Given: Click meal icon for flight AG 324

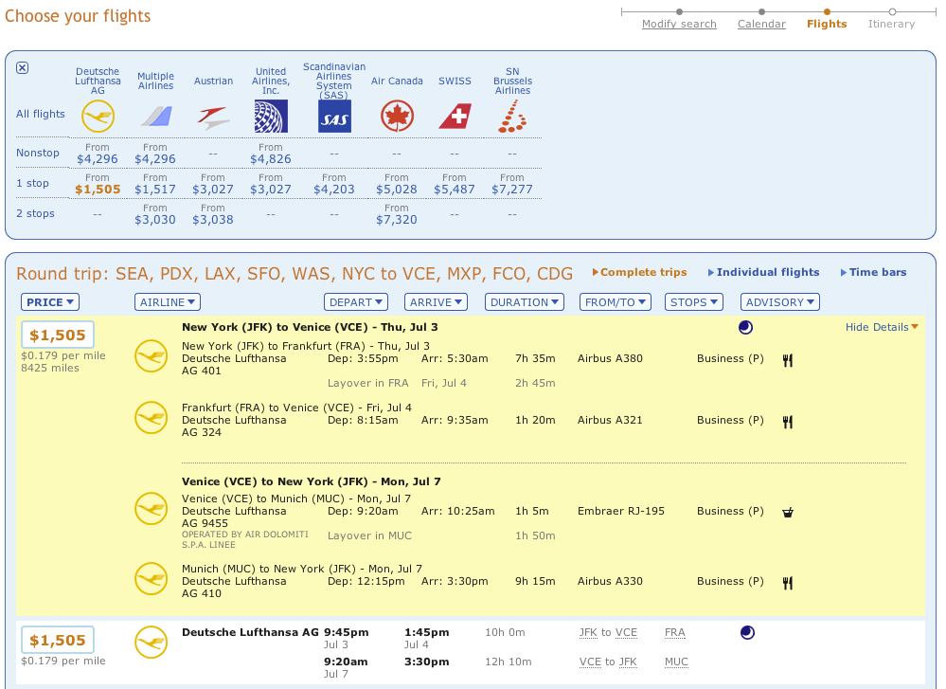Looking at the screenshot, I should pos(787,422).
